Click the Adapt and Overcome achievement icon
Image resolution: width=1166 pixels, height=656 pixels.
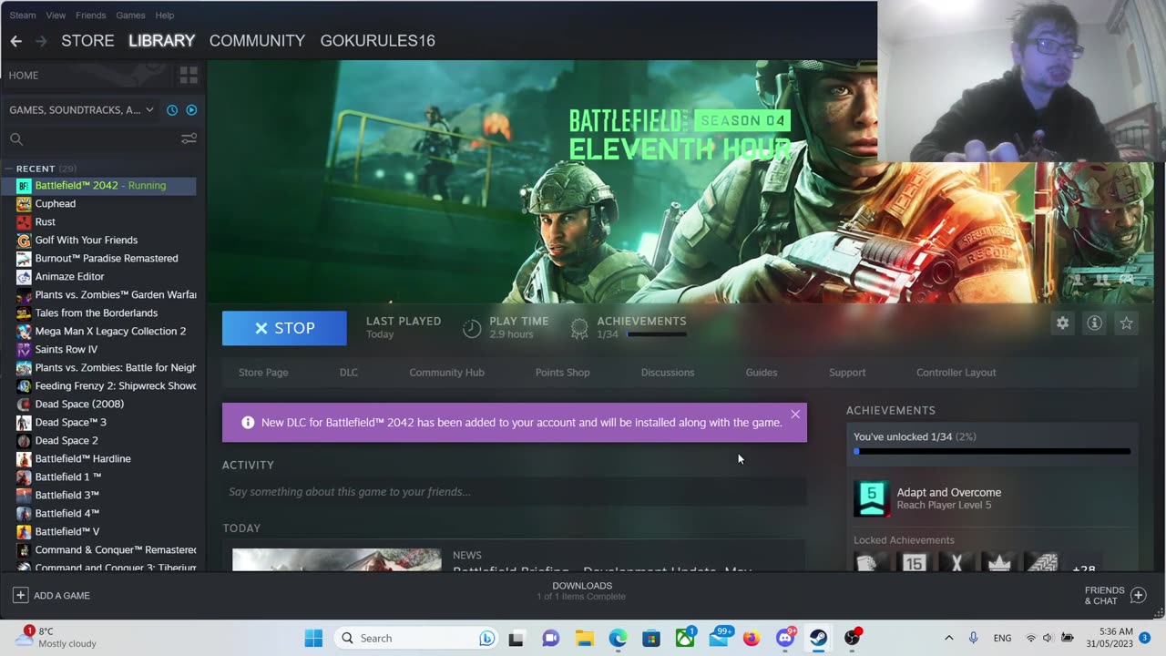click(x=872, y=498)
